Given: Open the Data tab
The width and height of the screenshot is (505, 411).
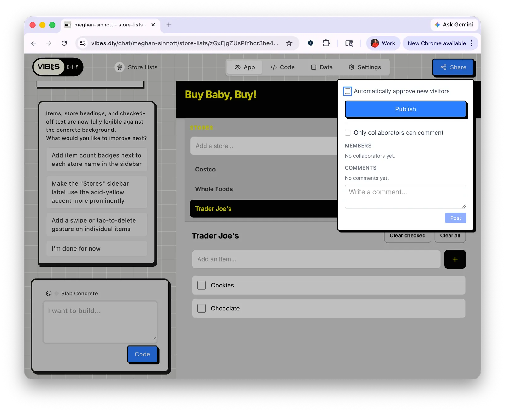Looking at the screenshot, I should 322,67.
